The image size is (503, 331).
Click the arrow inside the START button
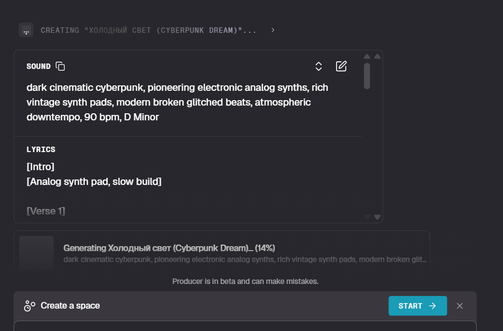tap(432, 306)
